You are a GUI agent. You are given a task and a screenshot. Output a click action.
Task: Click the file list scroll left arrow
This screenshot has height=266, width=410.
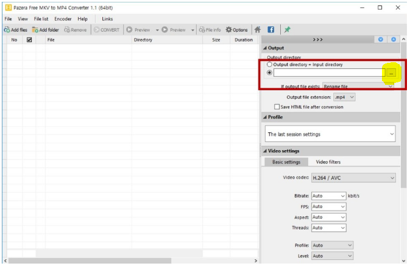[x=5, y=261]
